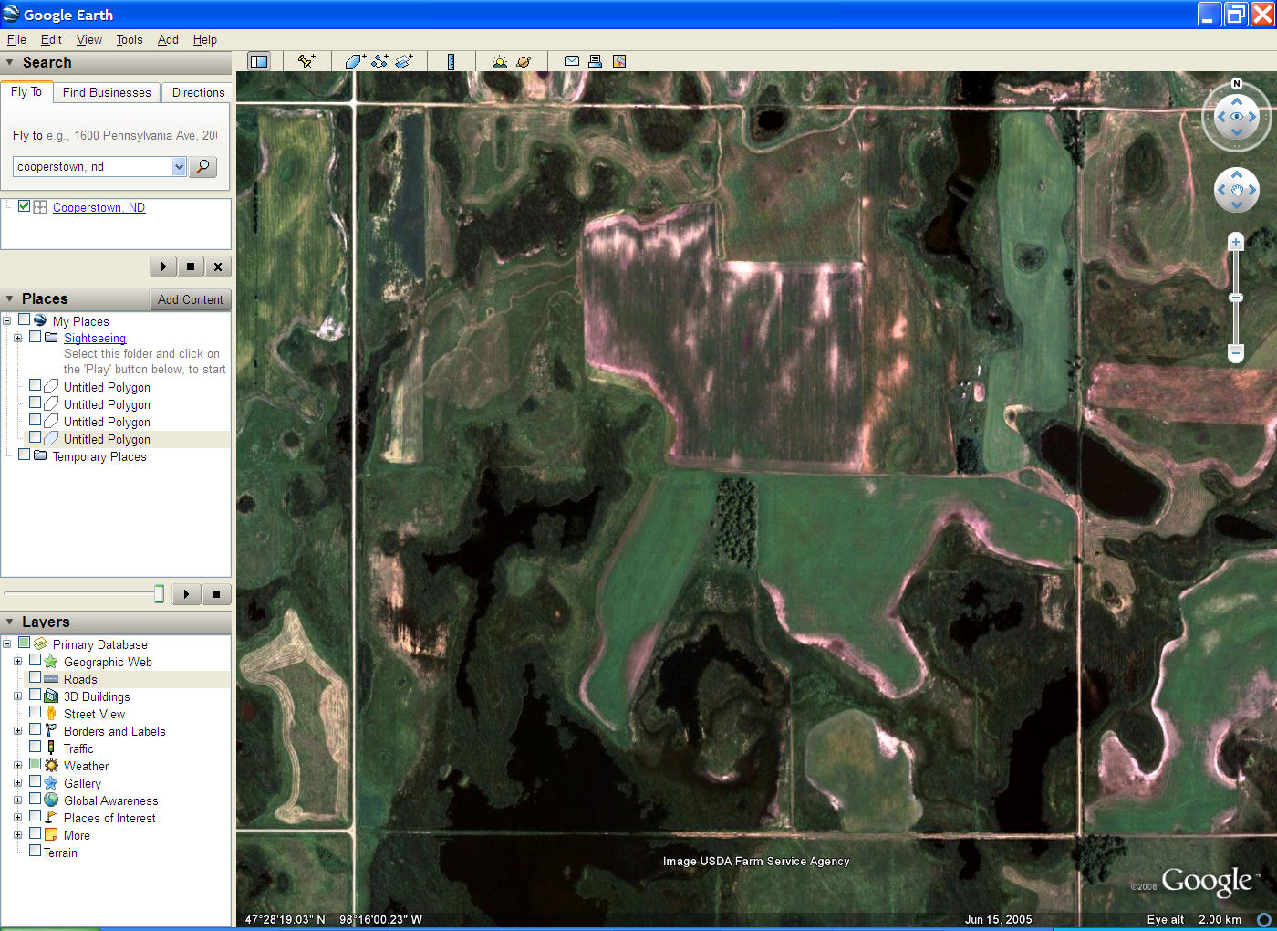1277x931 pixels.
Task: Collapse the Places panel triangle
Action: [10, 298]
